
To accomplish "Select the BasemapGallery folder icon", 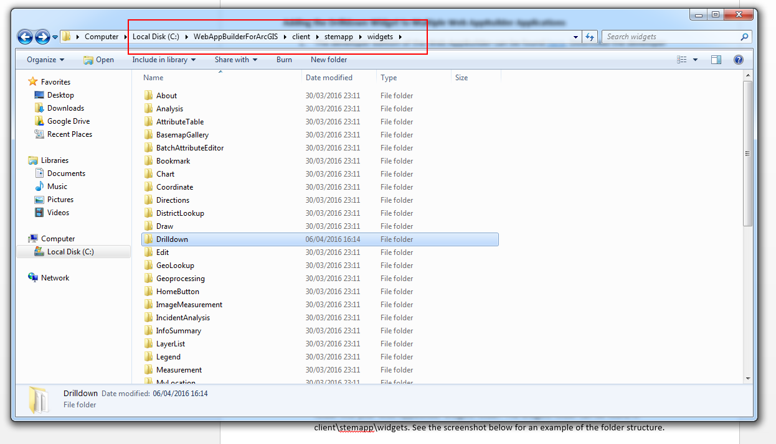I will 148,135.
